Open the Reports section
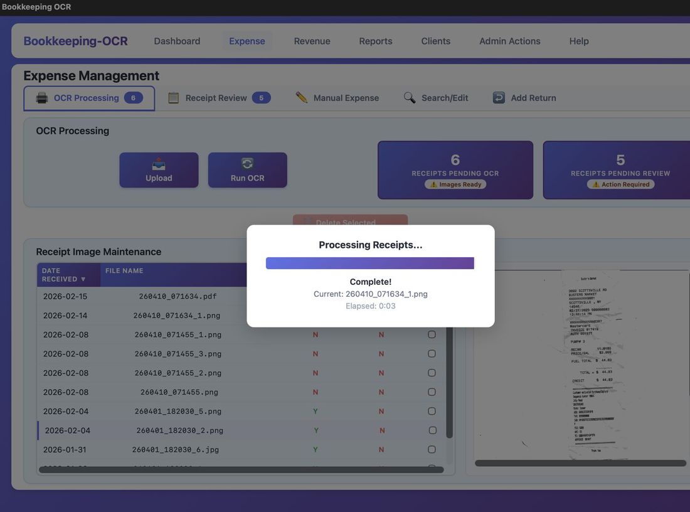This screenshot has height=512, width=690. click(375, 40)
